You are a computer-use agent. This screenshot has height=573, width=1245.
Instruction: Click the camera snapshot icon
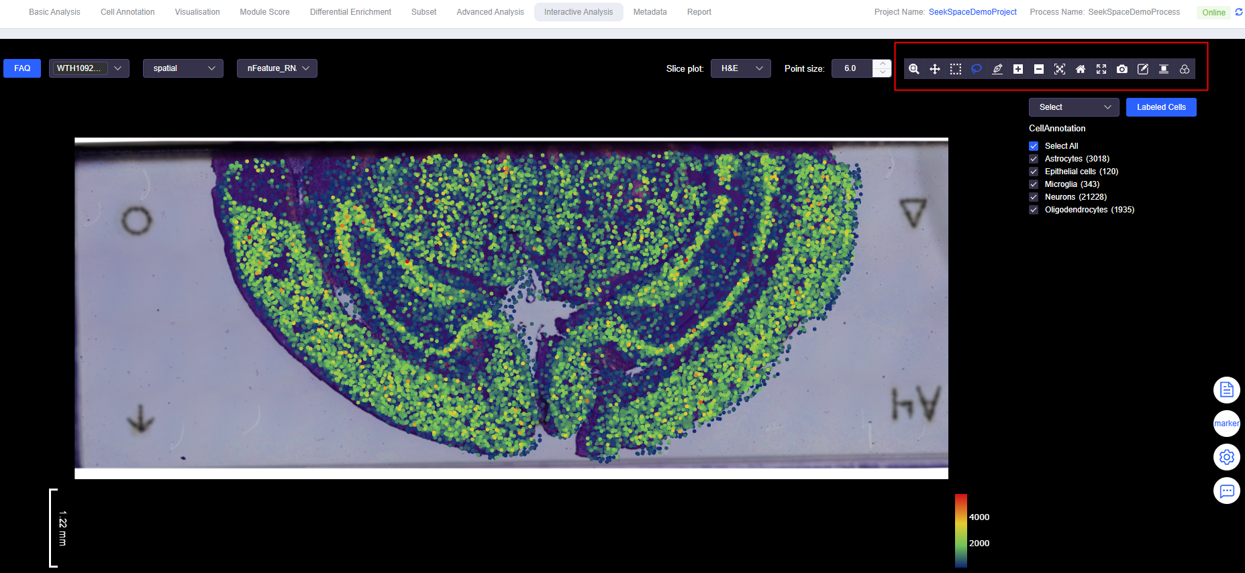pyautogui.click(x=1122, y=69)
